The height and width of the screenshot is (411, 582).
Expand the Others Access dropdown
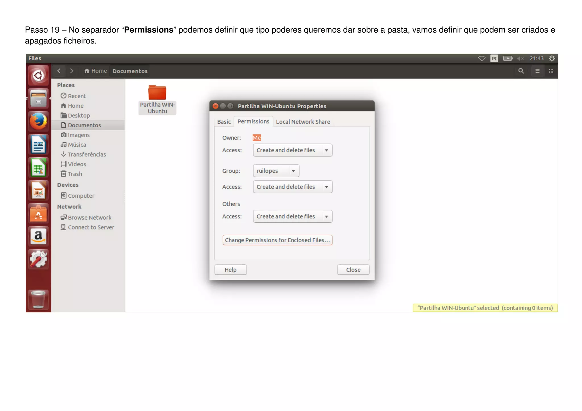pyautogui.click(x=292, y=216)
